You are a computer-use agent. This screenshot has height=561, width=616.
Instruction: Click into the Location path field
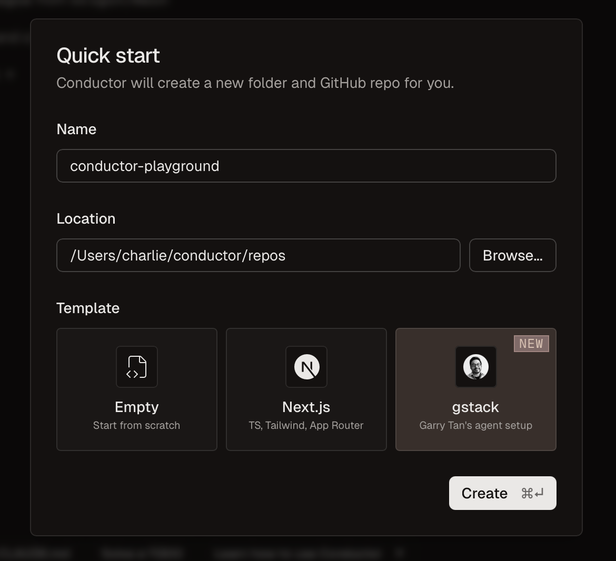(258, 255)
